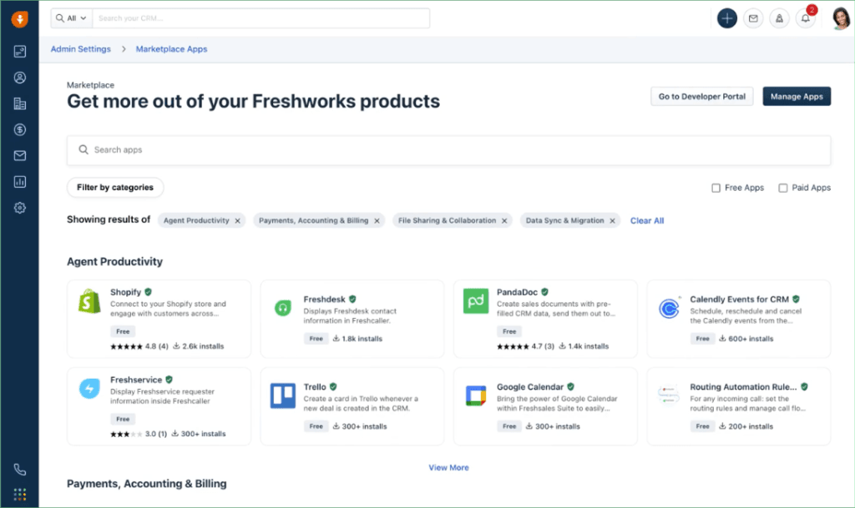Open the mail icon in the top bar

(753, 18)
